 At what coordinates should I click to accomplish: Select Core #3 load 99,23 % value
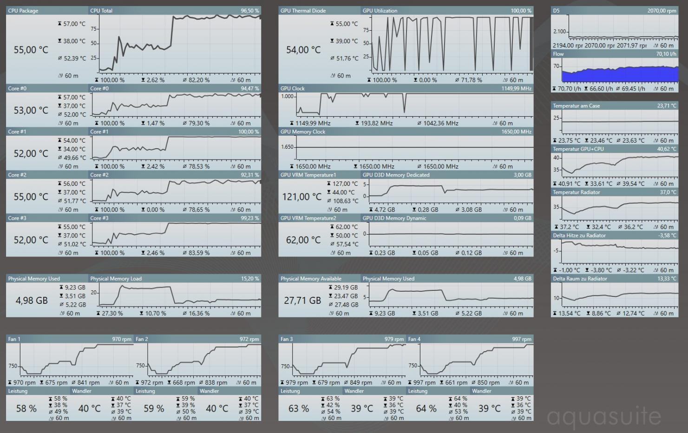pos(250,218)
